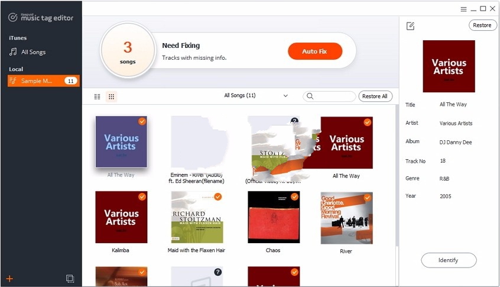The width and height of the screenshot is (500, 287).
Task: Toggle checkmark on Maid with the Flaxen Hair
Action: tap(218, 196)
